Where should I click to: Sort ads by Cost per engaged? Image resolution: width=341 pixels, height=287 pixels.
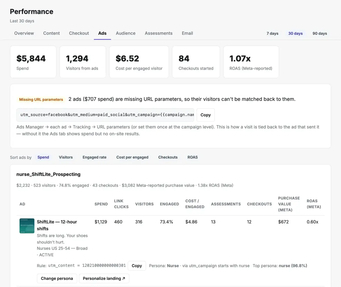(132, 157)
